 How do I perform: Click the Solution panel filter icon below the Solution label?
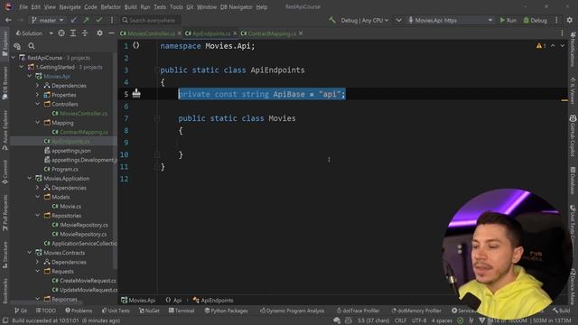pyautogui.click(x=17, y=46)
